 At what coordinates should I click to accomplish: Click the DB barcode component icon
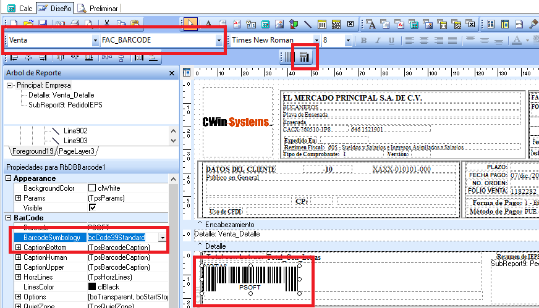[304, 57]
